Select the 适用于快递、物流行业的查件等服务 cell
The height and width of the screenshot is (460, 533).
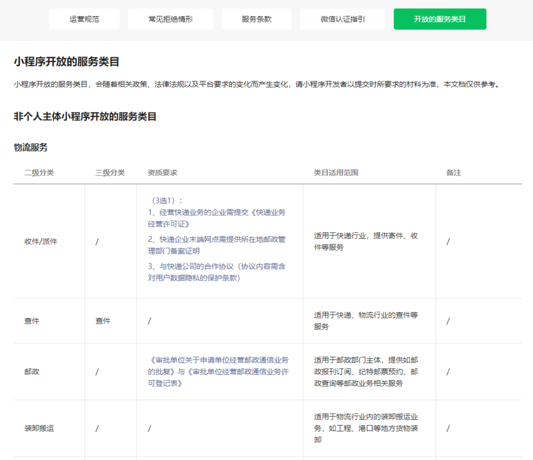click(366, 321)
